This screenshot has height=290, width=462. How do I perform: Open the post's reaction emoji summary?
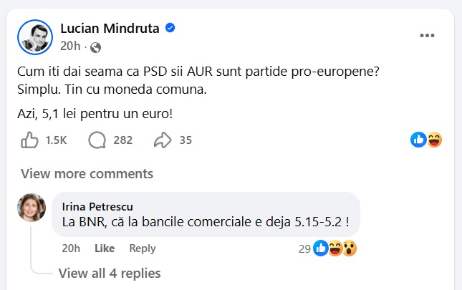point(426,140)
